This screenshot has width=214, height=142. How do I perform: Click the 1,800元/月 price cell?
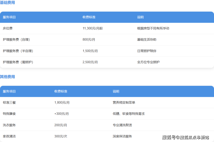pos(62,102)
